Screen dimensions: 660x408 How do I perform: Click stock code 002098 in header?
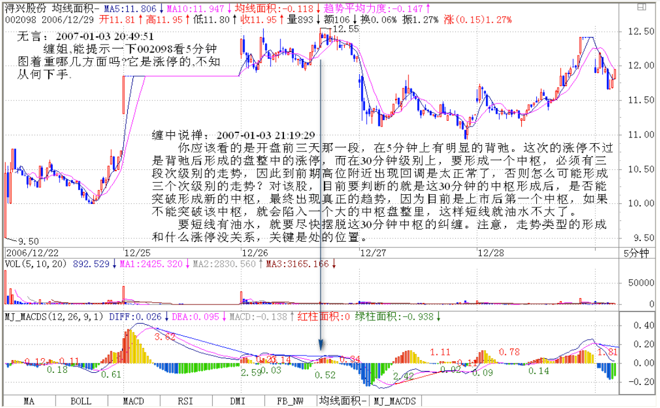(21, 19)
